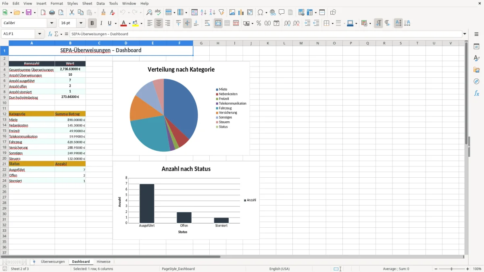Insert a hyperlink
The image size is (484, 272).
pos(273,12)
